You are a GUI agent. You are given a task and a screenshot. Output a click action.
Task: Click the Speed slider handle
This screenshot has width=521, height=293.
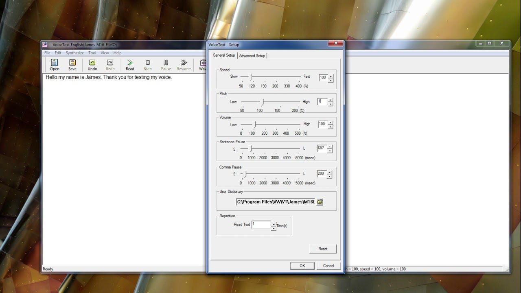[x=252, y=77]
